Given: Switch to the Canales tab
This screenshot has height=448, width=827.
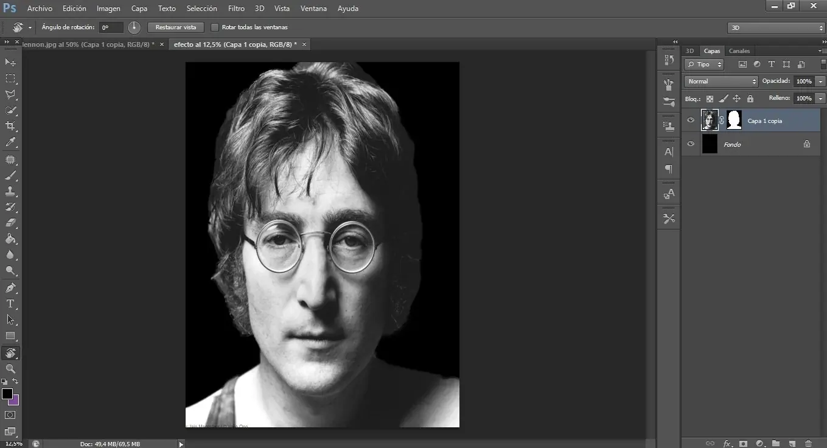Looking at the screenshot, I should (739, 51).
